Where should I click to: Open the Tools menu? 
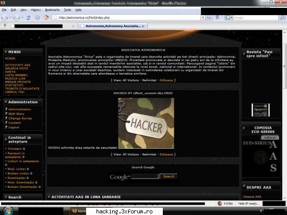[x=67, y=10]
